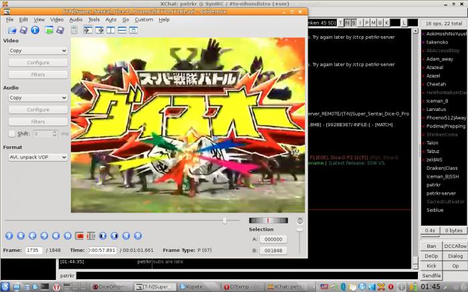Viewport: 468px width, 292px height.
Task: Open the File menu
Action: coord(9,19)
